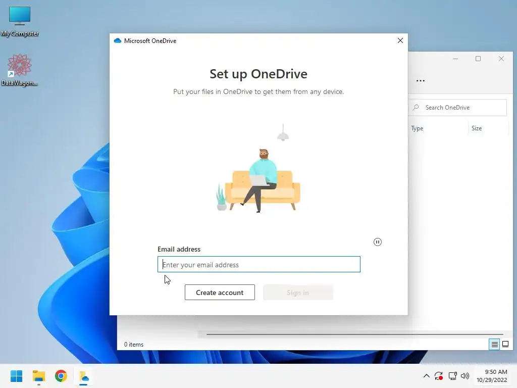517x388 pixels.
Task: Open the three-dot more options menu in Explorer
Action: pyautogui.click(x=421, y=80)
